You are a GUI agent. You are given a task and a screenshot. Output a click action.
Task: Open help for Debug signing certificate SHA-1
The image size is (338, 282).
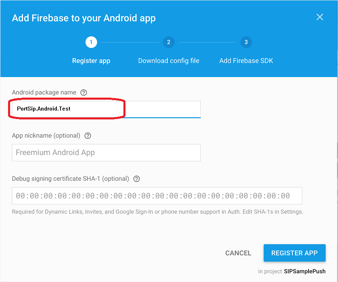click(x=136, y=179)
